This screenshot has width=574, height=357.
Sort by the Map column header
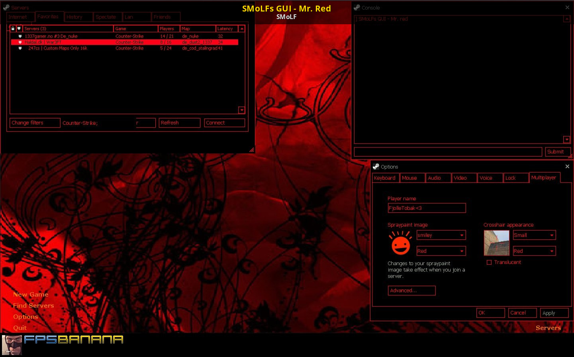coord(198,29)
